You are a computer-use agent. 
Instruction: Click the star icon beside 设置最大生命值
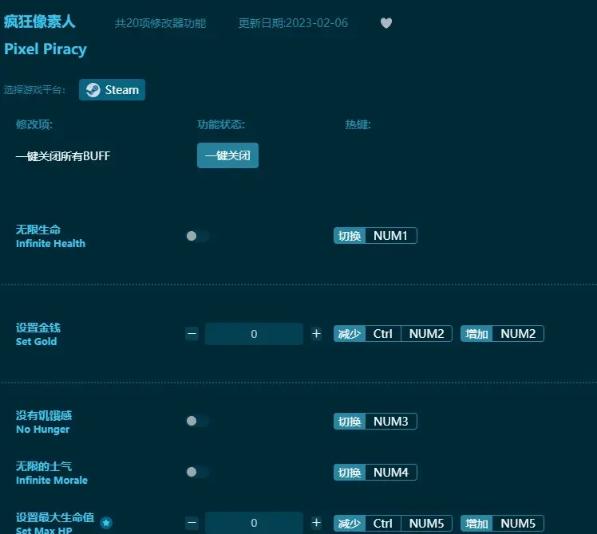coord(106,523)
